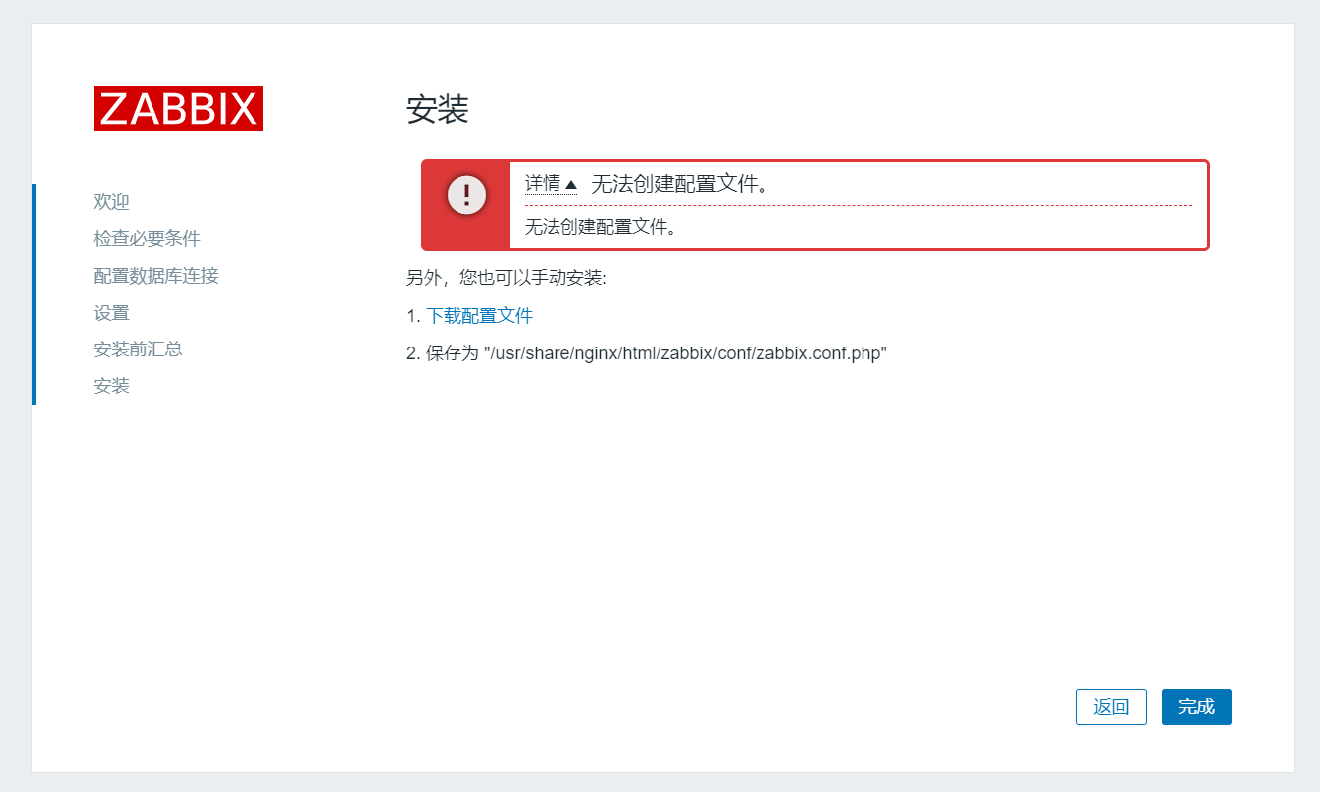Click the 返回 back button
1320x792 pixels.
coord(1111,707)
